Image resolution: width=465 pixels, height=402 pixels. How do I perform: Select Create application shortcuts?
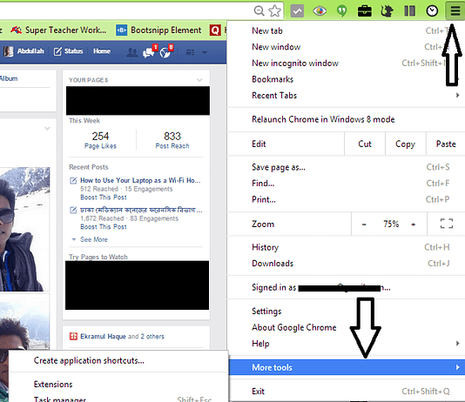[x=118, y=361]
